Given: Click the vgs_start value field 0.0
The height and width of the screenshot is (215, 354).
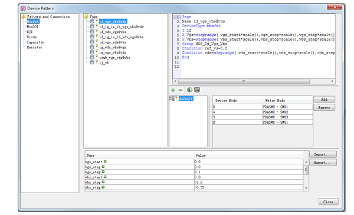Looking at the screenshot, I should [x=248, y=161].
